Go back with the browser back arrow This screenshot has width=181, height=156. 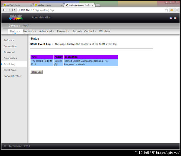point(4,10)
